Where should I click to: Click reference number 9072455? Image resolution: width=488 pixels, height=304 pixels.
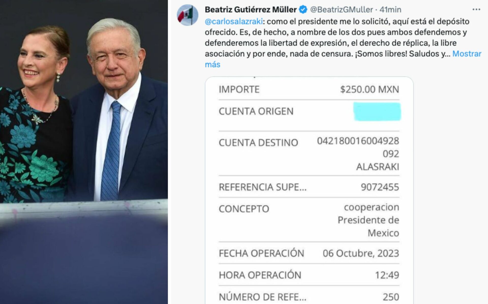pos(380,187)
